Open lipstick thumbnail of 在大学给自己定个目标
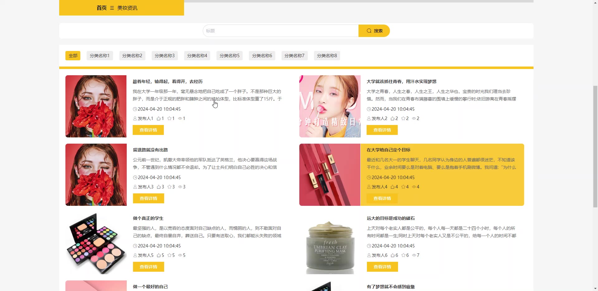The image size is (598, 291). [330, 175]
